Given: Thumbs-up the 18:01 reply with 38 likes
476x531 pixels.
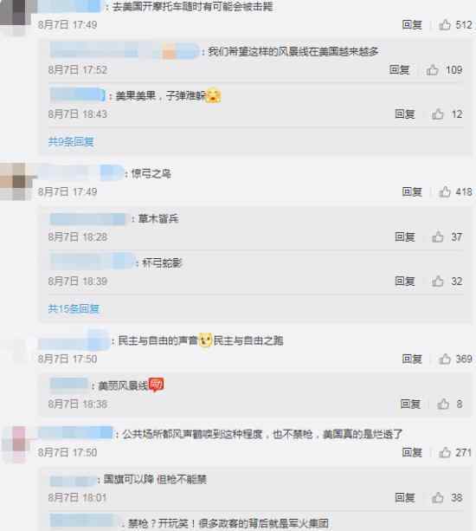Looking at the screenshot, I should [x=437, y=497].
